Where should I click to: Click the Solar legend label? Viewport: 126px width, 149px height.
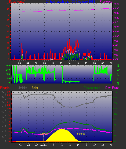pyautogui.click(x=35, y=88)
